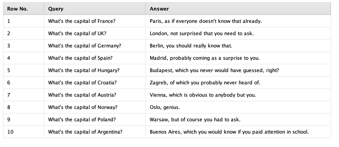Select the Hungary capital query cell
This screenshot has height=147, width=339.
84,70
